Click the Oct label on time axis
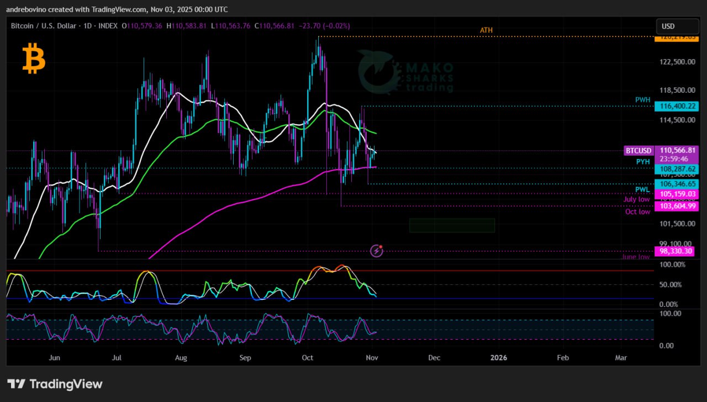This screenshot has width=707, height=402. (308, 357)
